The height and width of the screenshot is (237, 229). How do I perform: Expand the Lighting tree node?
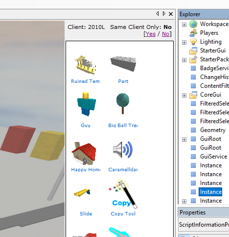pyautogui.click(x=184, y=42)
